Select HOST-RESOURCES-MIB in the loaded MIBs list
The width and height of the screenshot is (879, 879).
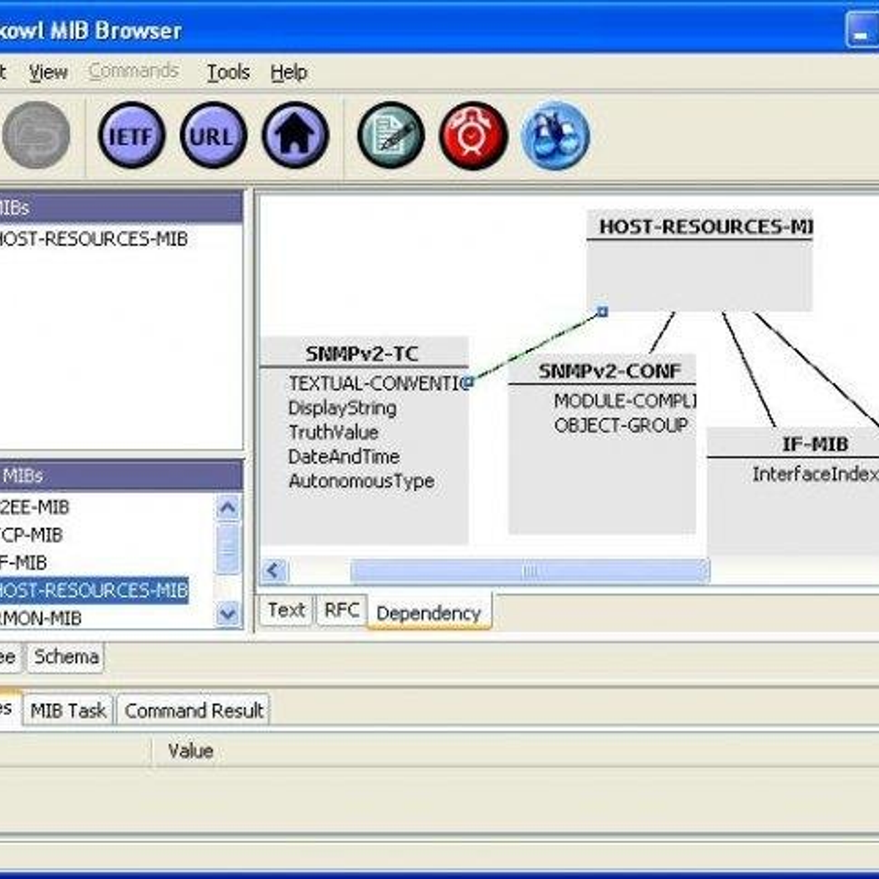coord(92,239)
